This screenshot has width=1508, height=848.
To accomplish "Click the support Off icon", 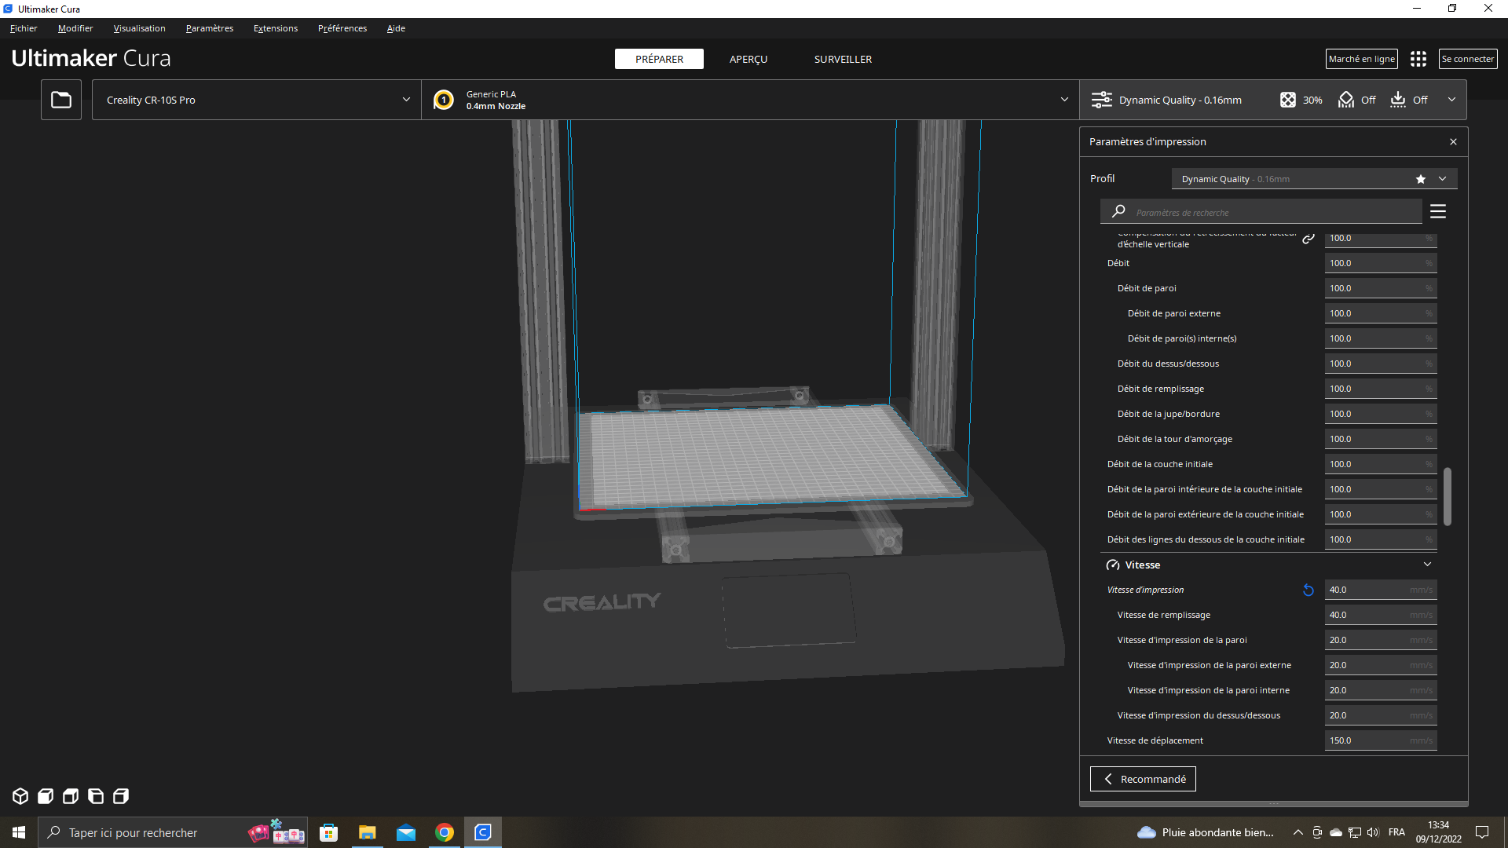I will (1346, 100).
